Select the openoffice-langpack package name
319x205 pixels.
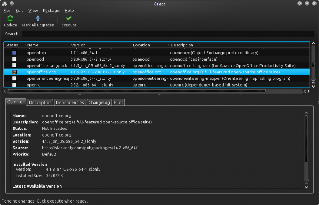click(x=47, y=66)
